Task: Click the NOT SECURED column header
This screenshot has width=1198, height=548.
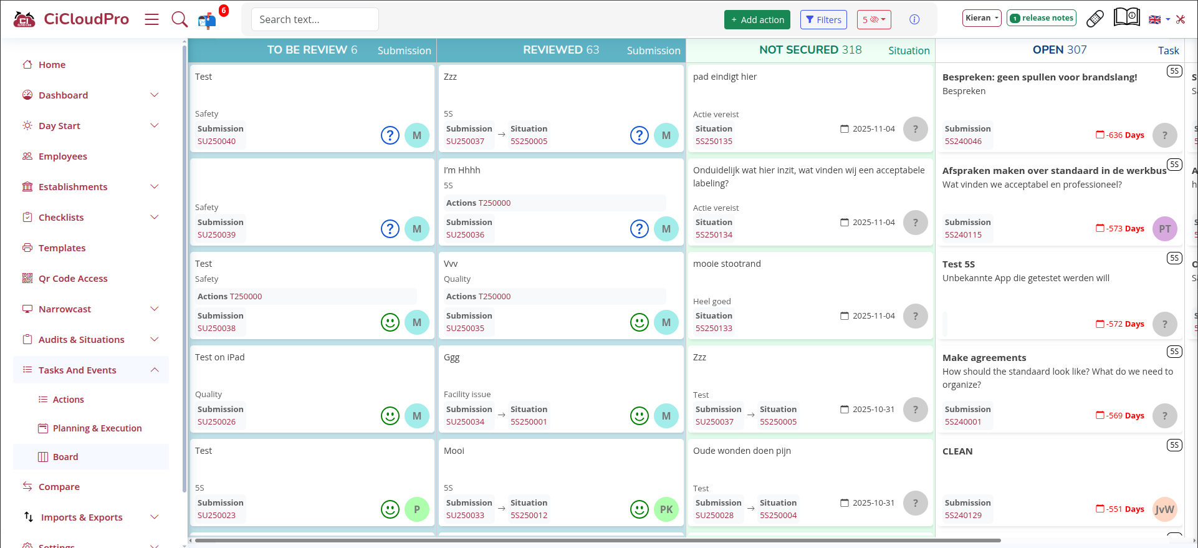Action: tap(810, 50)
